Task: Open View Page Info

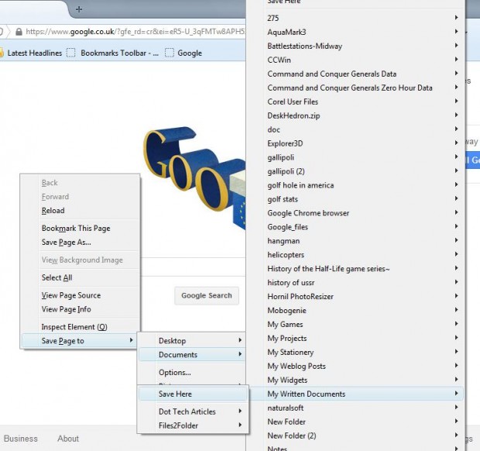Action: point(81,309)
